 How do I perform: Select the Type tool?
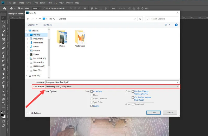point(3,86)
